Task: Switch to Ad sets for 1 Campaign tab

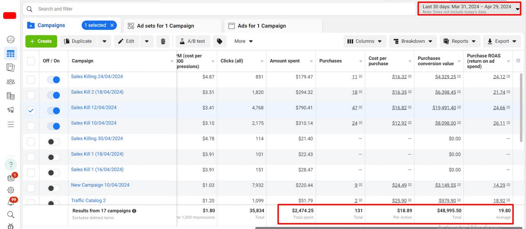Action: [x=165, y=26]
